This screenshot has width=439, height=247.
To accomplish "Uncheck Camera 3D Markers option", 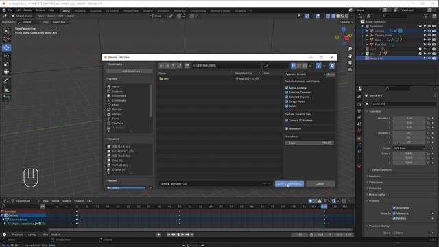I will [x=287, y=121].
